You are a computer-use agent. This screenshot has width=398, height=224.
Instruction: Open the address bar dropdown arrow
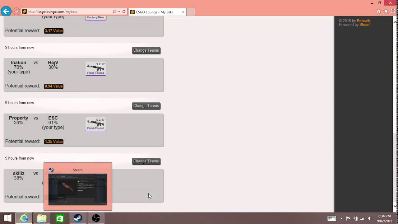pyautogui.click(x=119, y=12)
